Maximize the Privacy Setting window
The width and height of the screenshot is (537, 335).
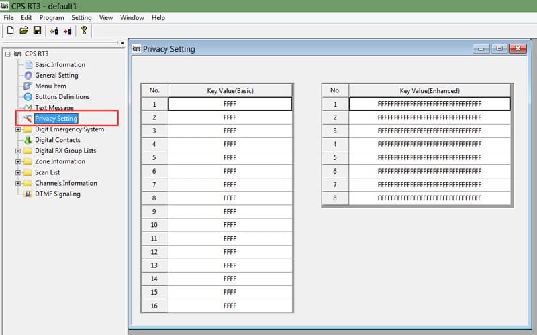coord(499,48)
